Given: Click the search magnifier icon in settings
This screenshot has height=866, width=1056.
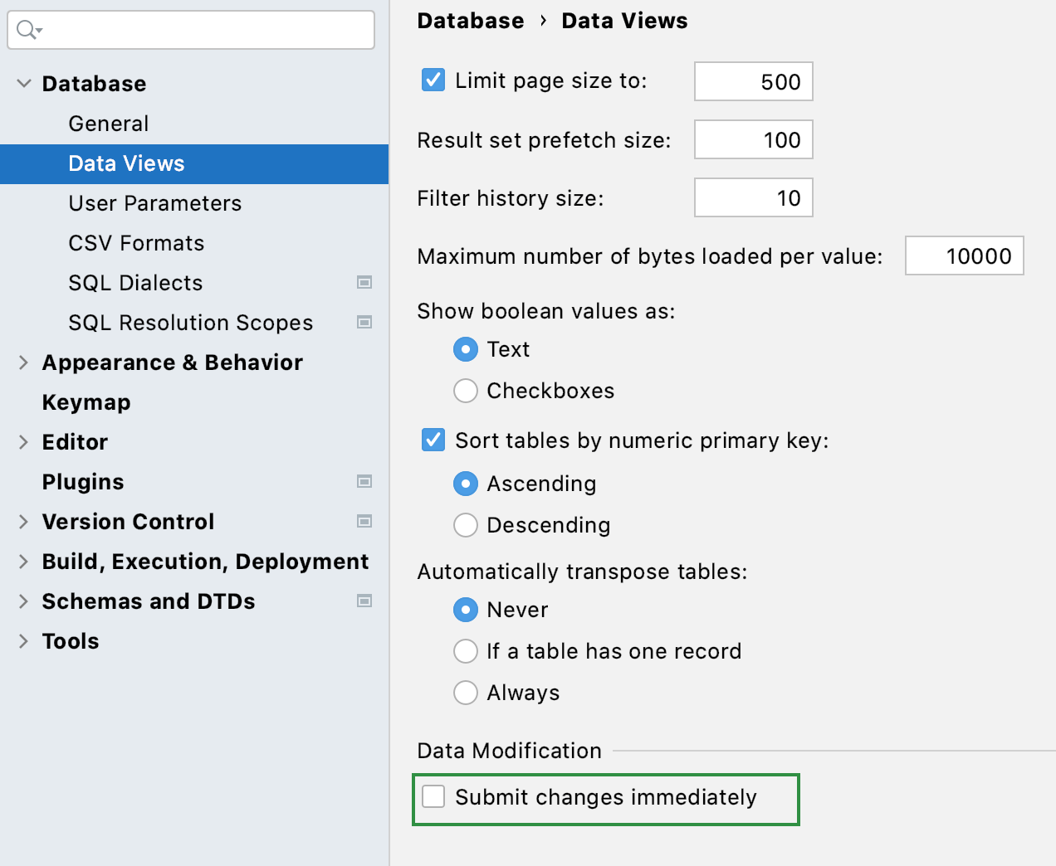Looking at the screenshot, I should [27, 31].
